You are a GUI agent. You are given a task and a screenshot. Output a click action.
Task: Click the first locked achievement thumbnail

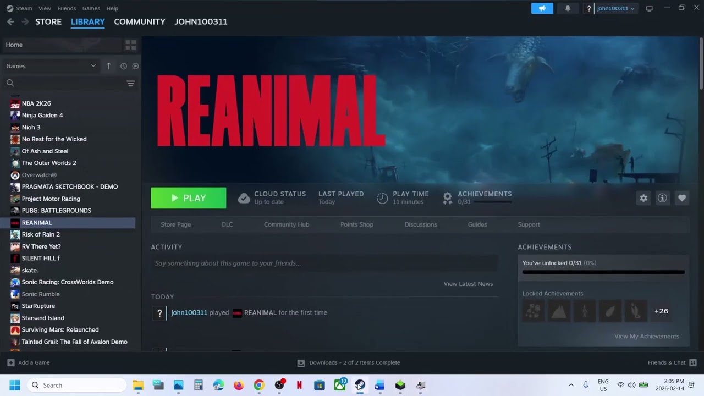point(533,311)
